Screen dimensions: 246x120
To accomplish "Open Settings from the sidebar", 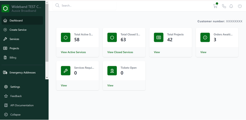I will pyautogui.click(x=15, y=87).
